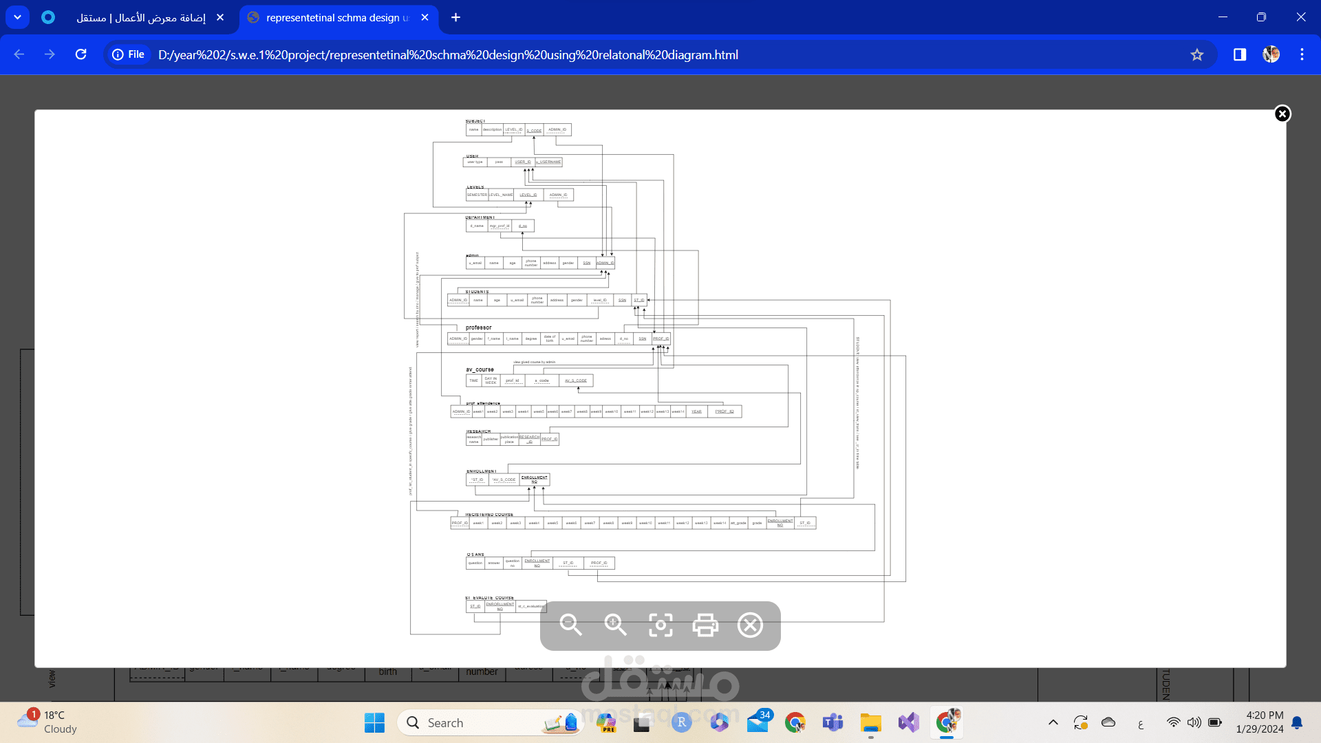1321x743 pixels.
Task: Go back to the previous page
Action: click(x=19, y=54)
